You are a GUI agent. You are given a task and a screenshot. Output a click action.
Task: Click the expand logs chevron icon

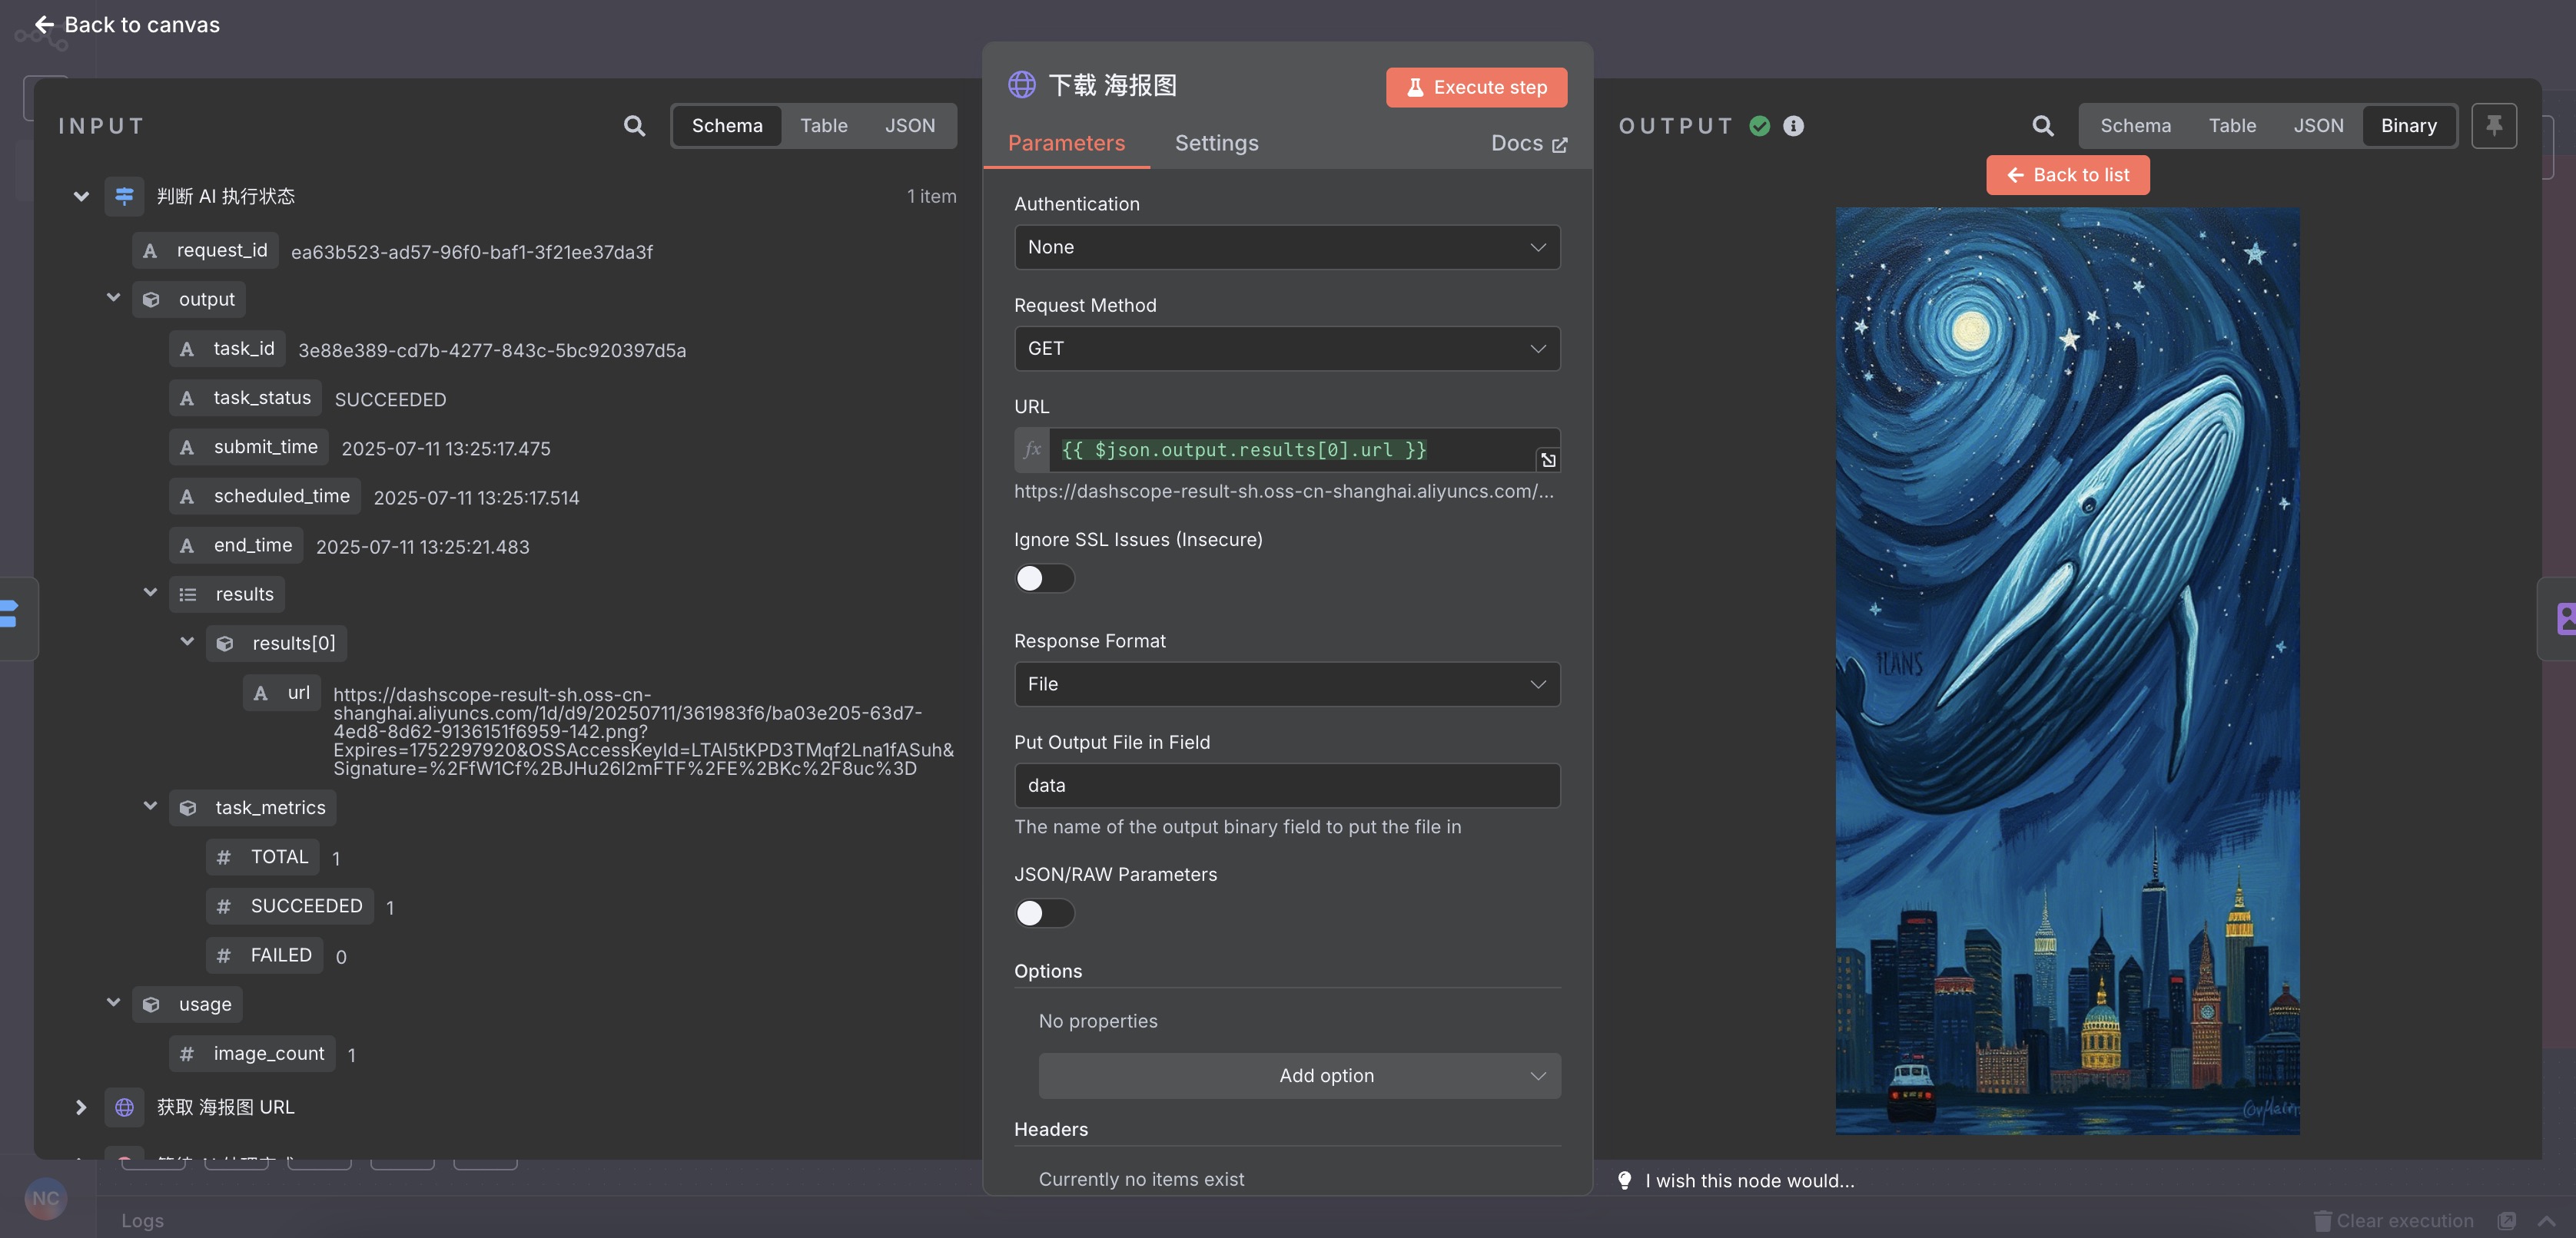click(x=2547, y=1221)
